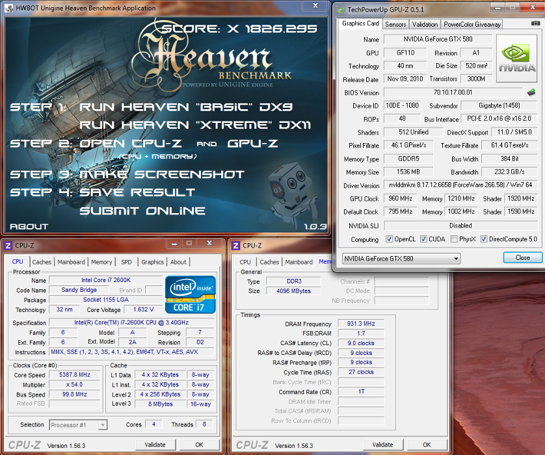This screenshot has width=545, height=455.
Task: Open the SPD tab in CPU-Z
Action: click(127, 262)
